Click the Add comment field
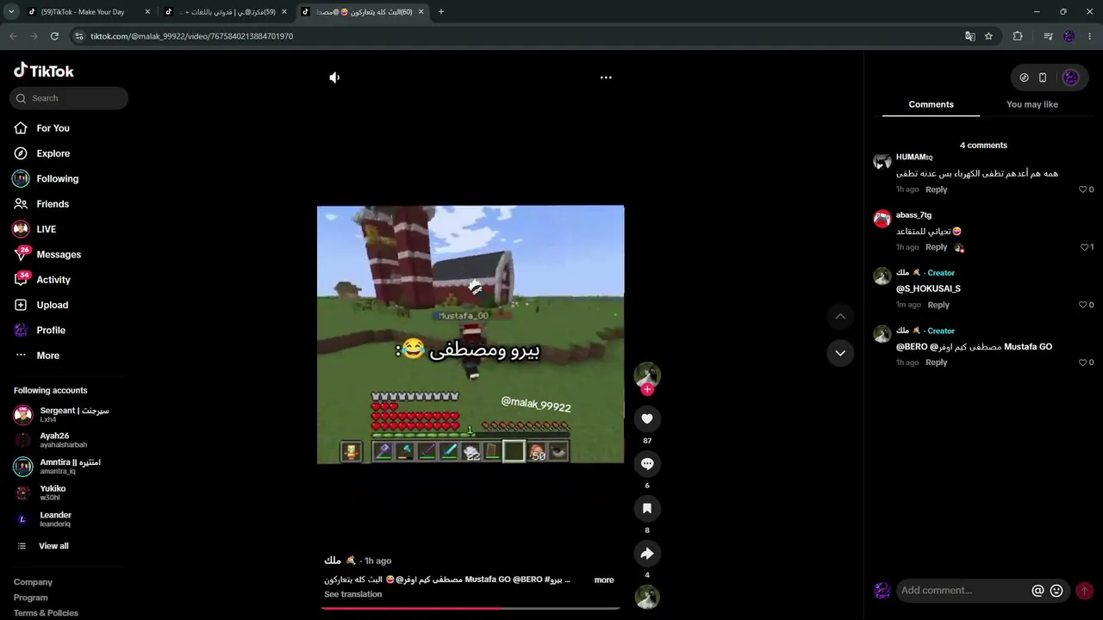The width and height of the screenshot is (1103, 620). 963,591
